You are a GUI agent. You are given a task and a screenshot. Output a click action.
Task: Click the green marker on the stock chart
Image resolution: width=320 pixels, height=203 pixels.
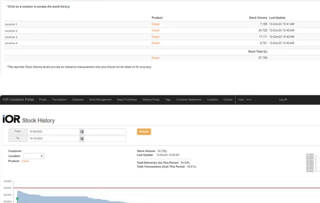pos(18,199)
